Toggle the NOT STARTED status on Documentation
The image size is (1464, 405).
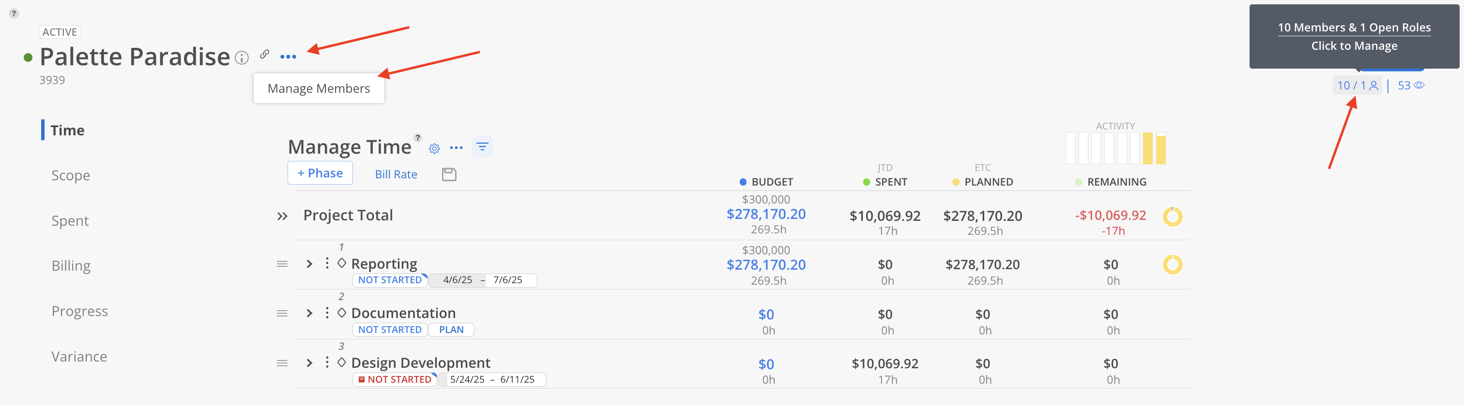point(390,330)
